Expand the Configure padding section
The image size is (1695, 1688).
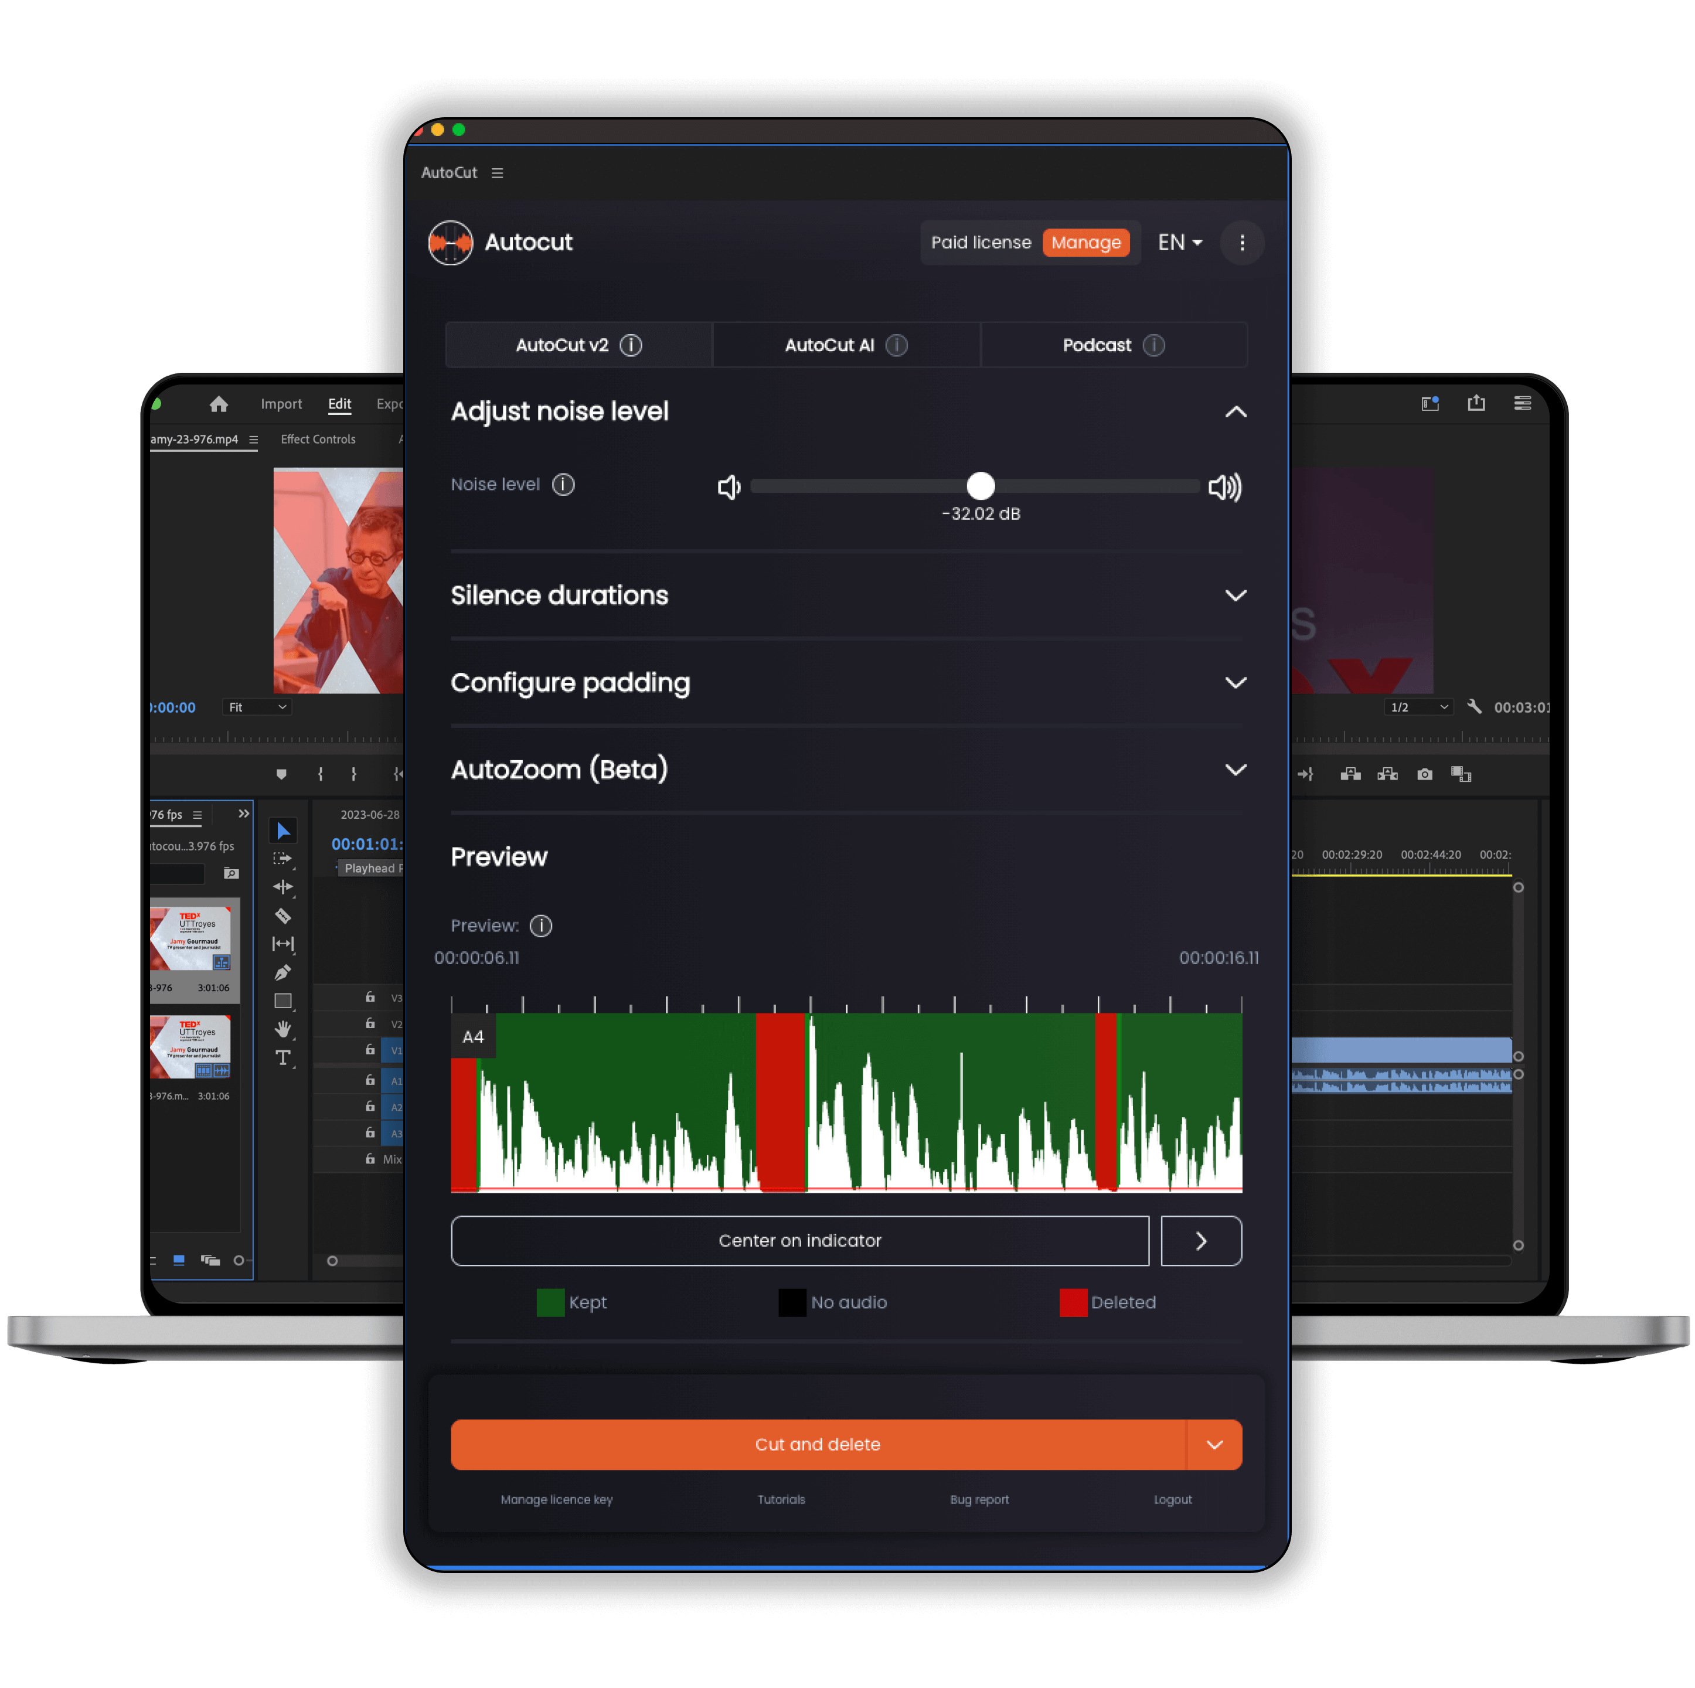[x=848, y=682]
